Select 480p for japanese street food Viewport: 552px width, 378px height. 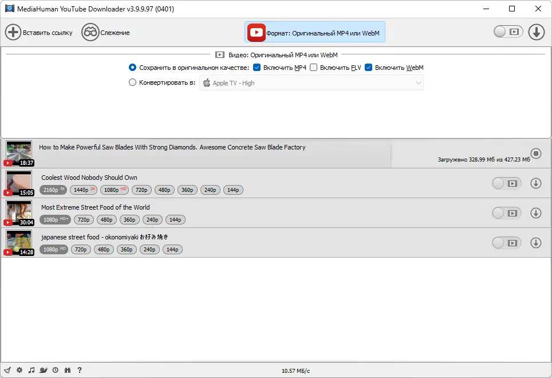(104, 250)
